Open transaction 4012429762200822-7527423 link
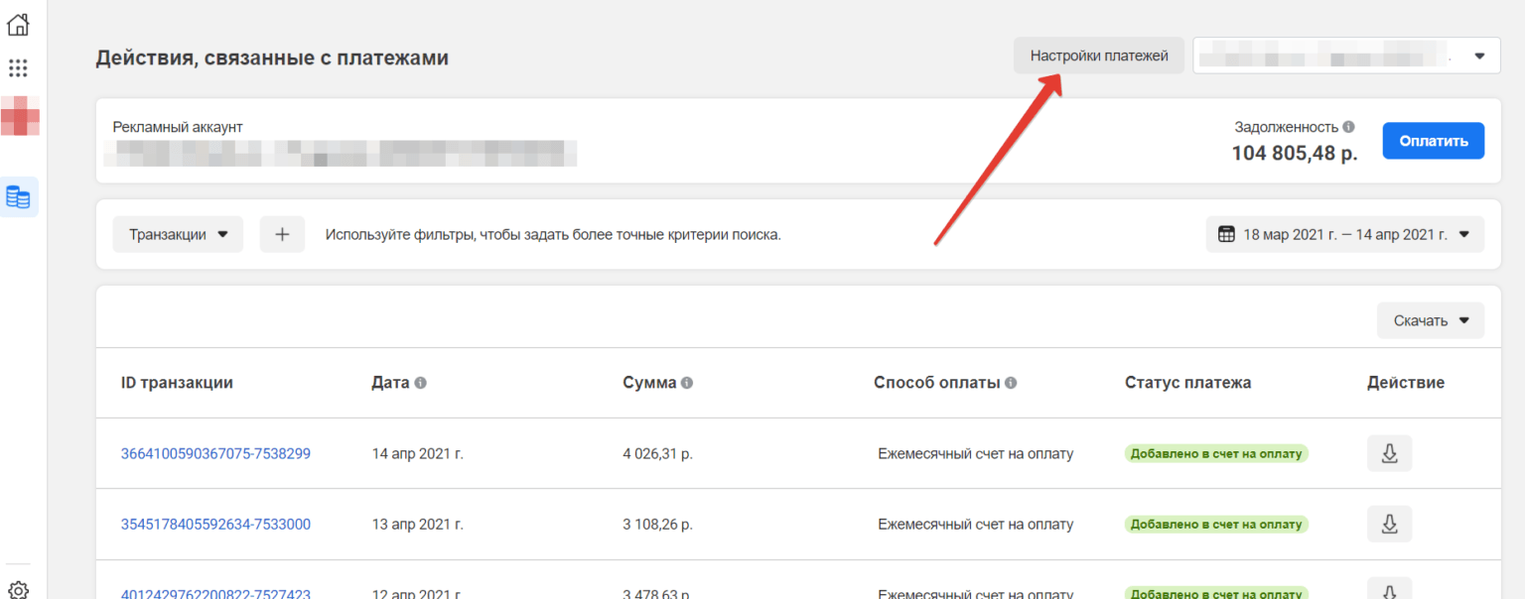Screen dimensions: 1525x599 pos(215,594)
